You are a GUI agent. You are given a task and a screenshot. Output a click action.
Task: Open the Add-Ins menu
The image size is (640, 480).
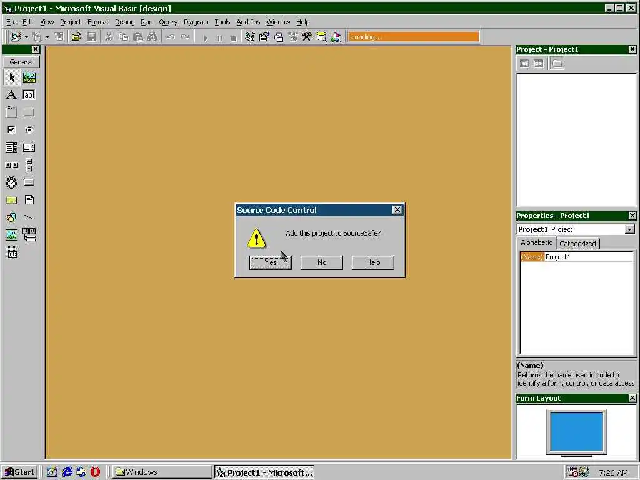coord(248,22)
